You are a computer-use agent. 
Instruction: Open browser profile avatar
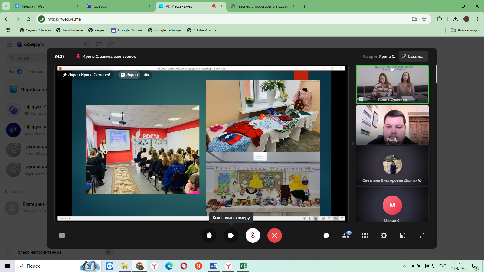(466, 19)
